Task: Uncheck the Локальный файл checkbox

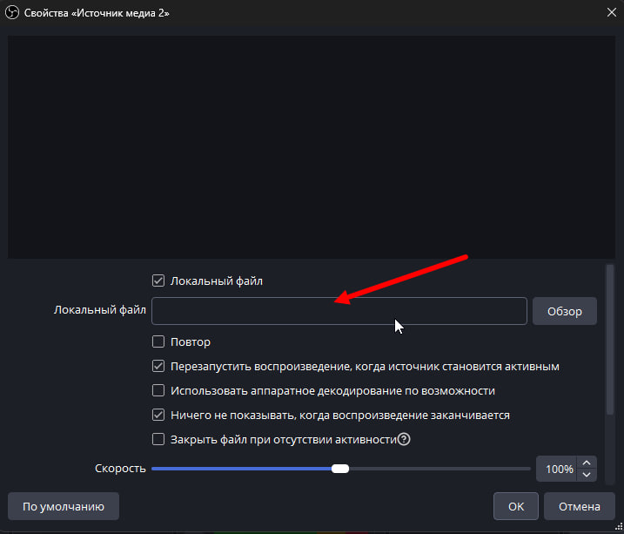Action: click(x=158, y=281)
